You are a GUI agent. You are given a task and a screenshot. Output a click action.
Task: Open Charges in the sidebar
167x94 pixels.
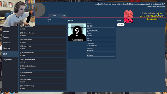point(10,48)
